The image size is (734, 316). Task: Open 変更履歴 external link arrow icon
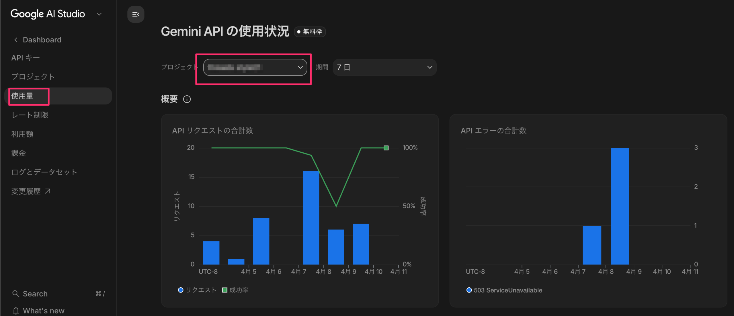tap(48, 191)
